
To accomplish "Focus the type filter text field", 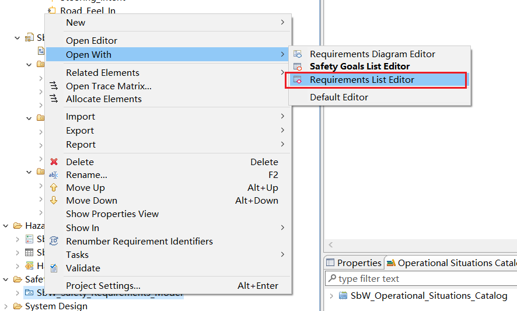I will pyautogui.click(x=421, y=279).
